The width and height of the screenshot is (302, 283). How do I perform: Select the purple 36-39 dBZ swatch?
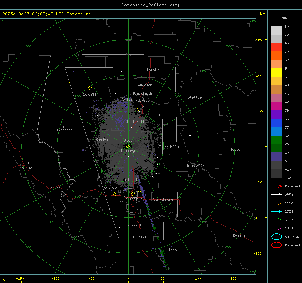click(276, 115)
